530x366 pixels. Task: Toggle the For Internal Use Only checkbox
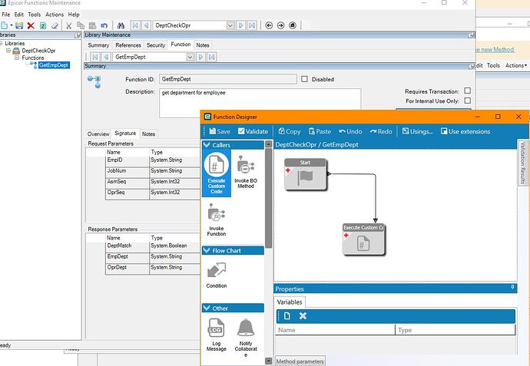pos(468,101)
